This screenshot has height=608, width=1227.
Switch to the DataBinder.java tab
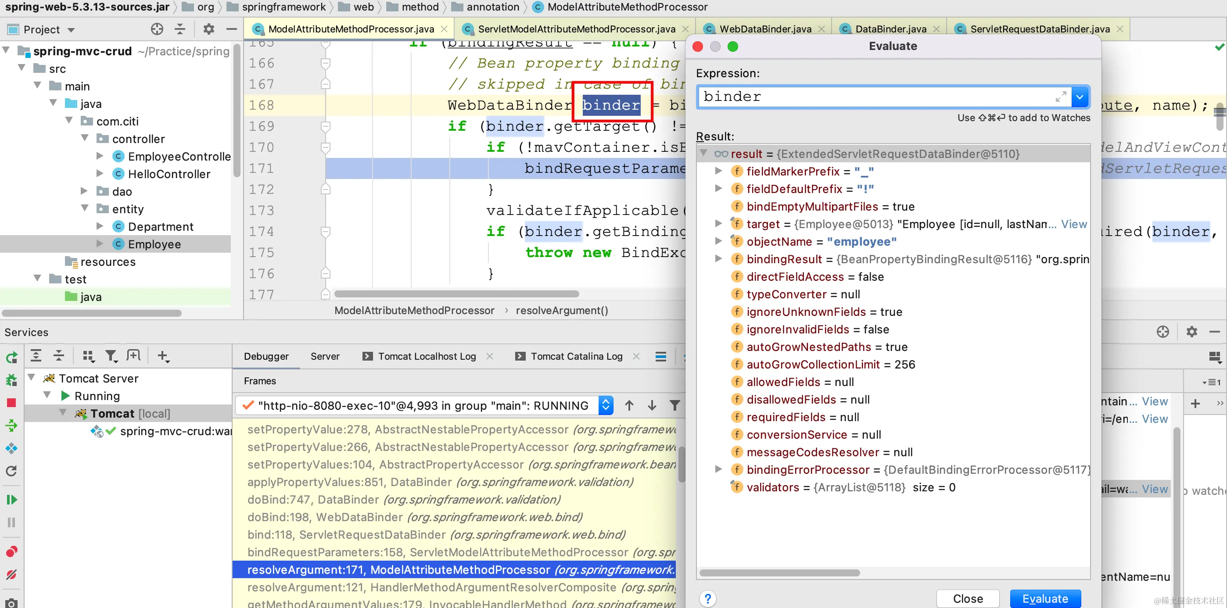[x=890, y=29]
